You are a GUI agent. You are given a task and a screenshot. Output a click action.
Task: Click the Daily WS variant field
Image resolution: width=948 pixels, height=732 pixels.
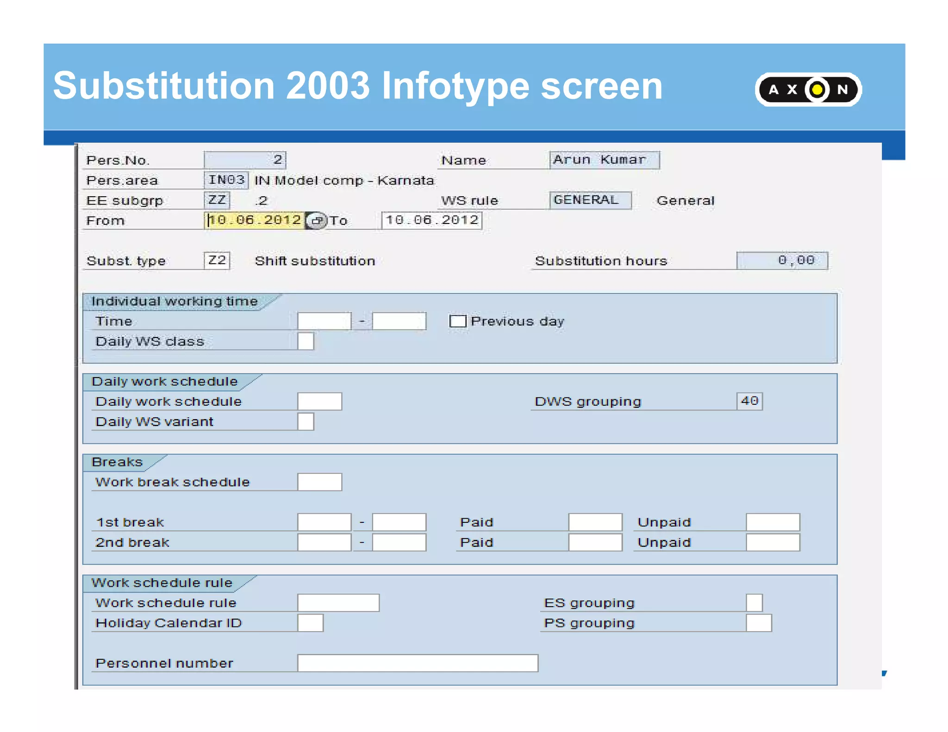coord(306,422)
